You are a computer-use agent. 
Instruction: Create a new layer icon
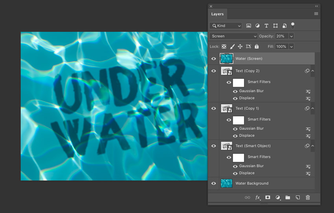point(298,197)
